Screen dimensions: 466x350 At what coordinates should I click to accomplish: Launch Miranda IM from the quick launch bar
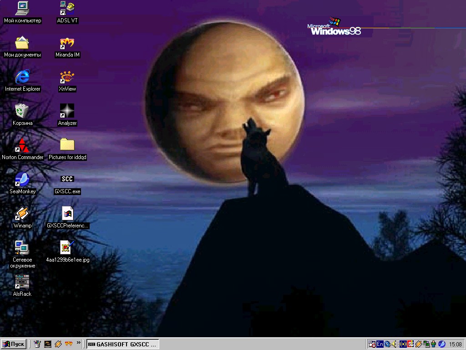69,344
